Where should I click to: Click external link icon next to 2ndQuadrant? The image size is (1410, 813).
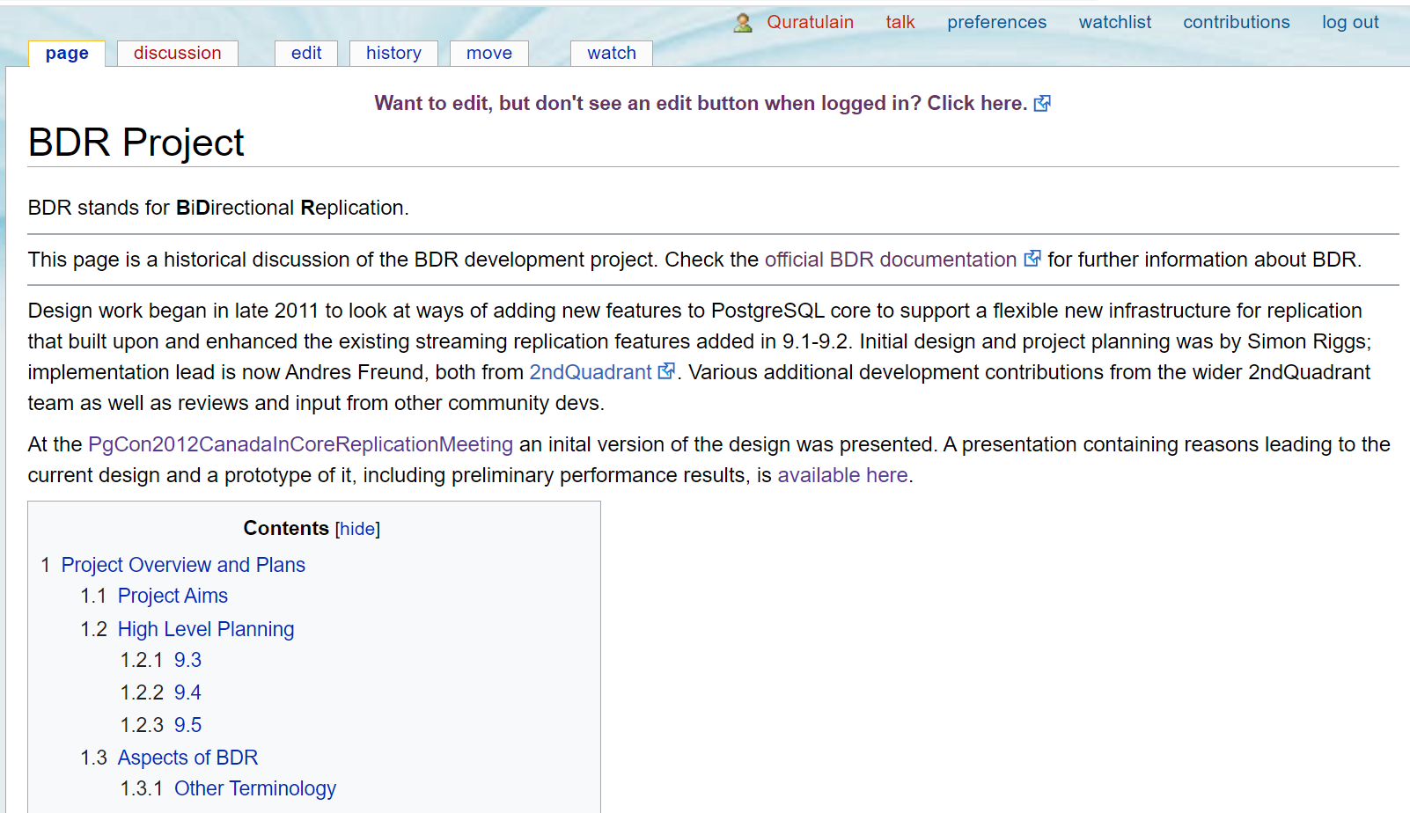tap(667, 371)
